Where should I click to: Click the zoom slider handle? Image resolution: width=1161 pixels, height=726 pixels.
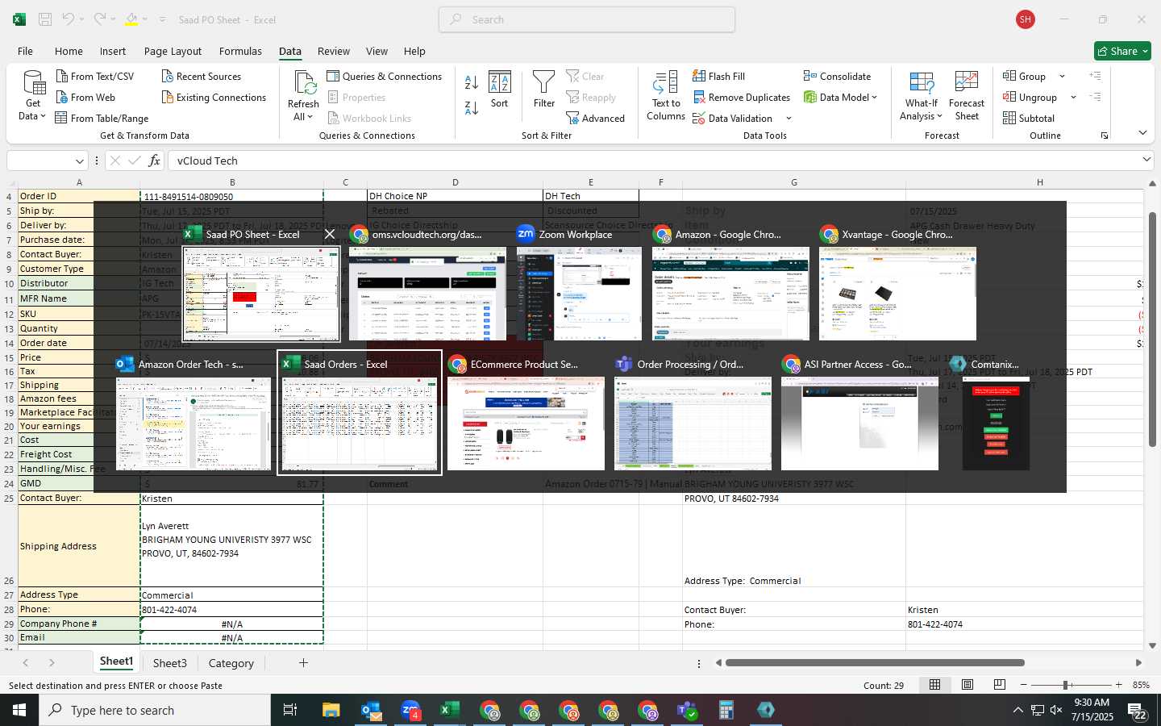click(1066, 685)
